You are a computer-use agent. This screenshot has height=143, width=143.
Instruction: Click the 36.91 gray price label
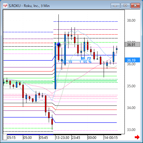132,45
